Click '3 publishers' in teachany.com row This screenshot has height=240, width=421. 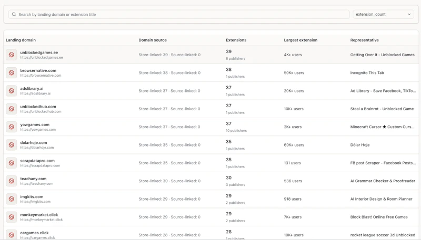(235, 185)
